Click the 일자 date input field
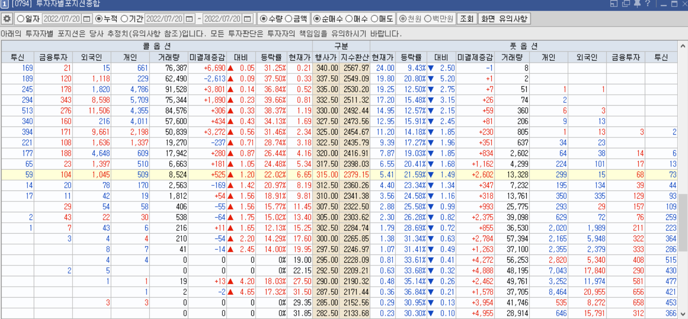 pyautogui.click(x=62, y=19)
